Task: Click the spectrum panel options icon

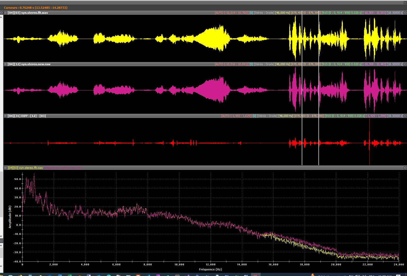Action: (x=5, y=168)
